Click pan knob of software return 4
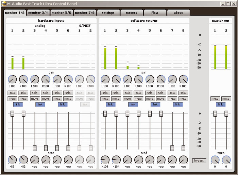Image resolution: width=238 pixels, height=175 pixels. (139, 79)
